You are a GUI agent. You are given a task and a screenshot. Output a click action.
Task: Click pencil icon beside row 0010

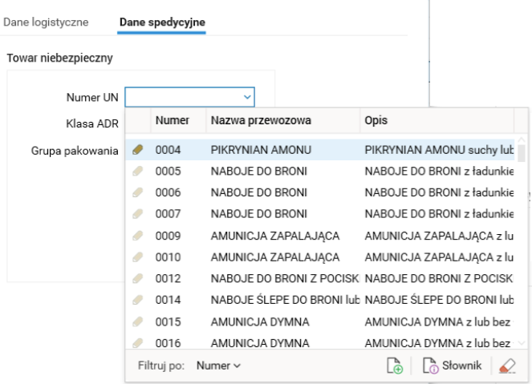pos(138,257)
